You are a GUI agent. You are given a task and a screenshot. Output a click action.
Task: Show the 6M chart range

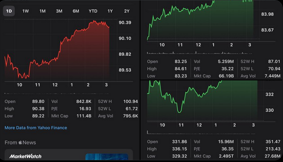[x=76, y=11]
